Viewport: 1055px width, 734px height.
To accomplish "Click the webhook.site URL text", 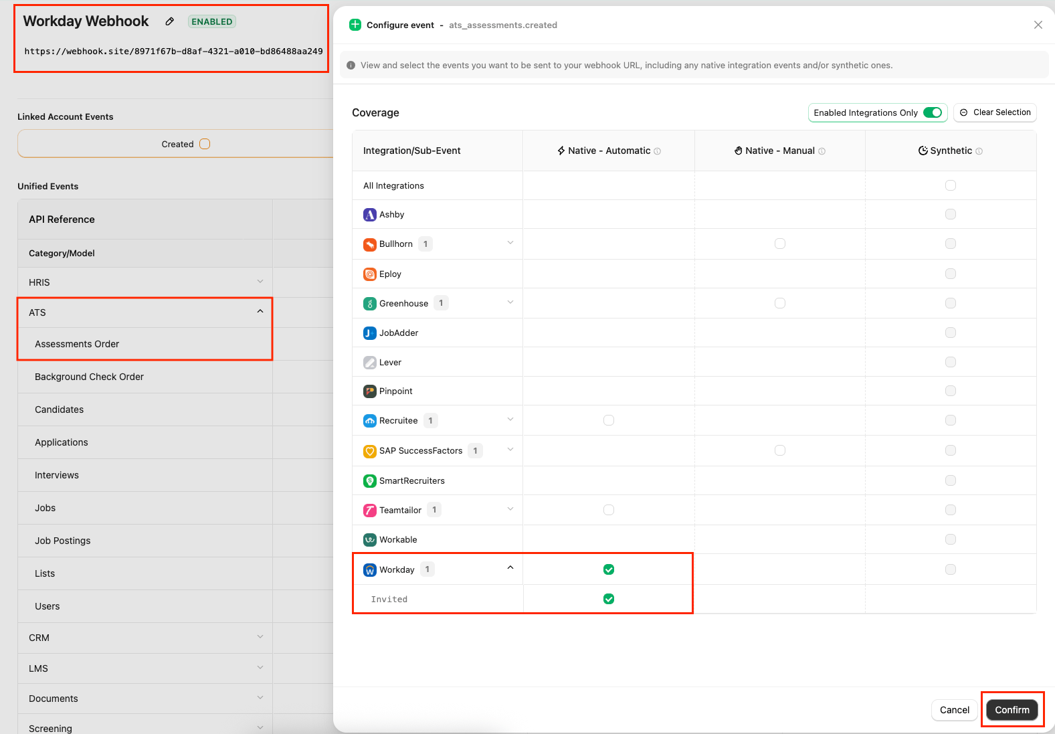I will point(173,51).
